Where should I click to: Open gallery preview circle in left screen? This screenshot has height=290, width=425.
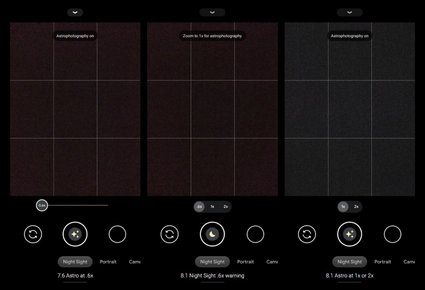pos(117,234)
